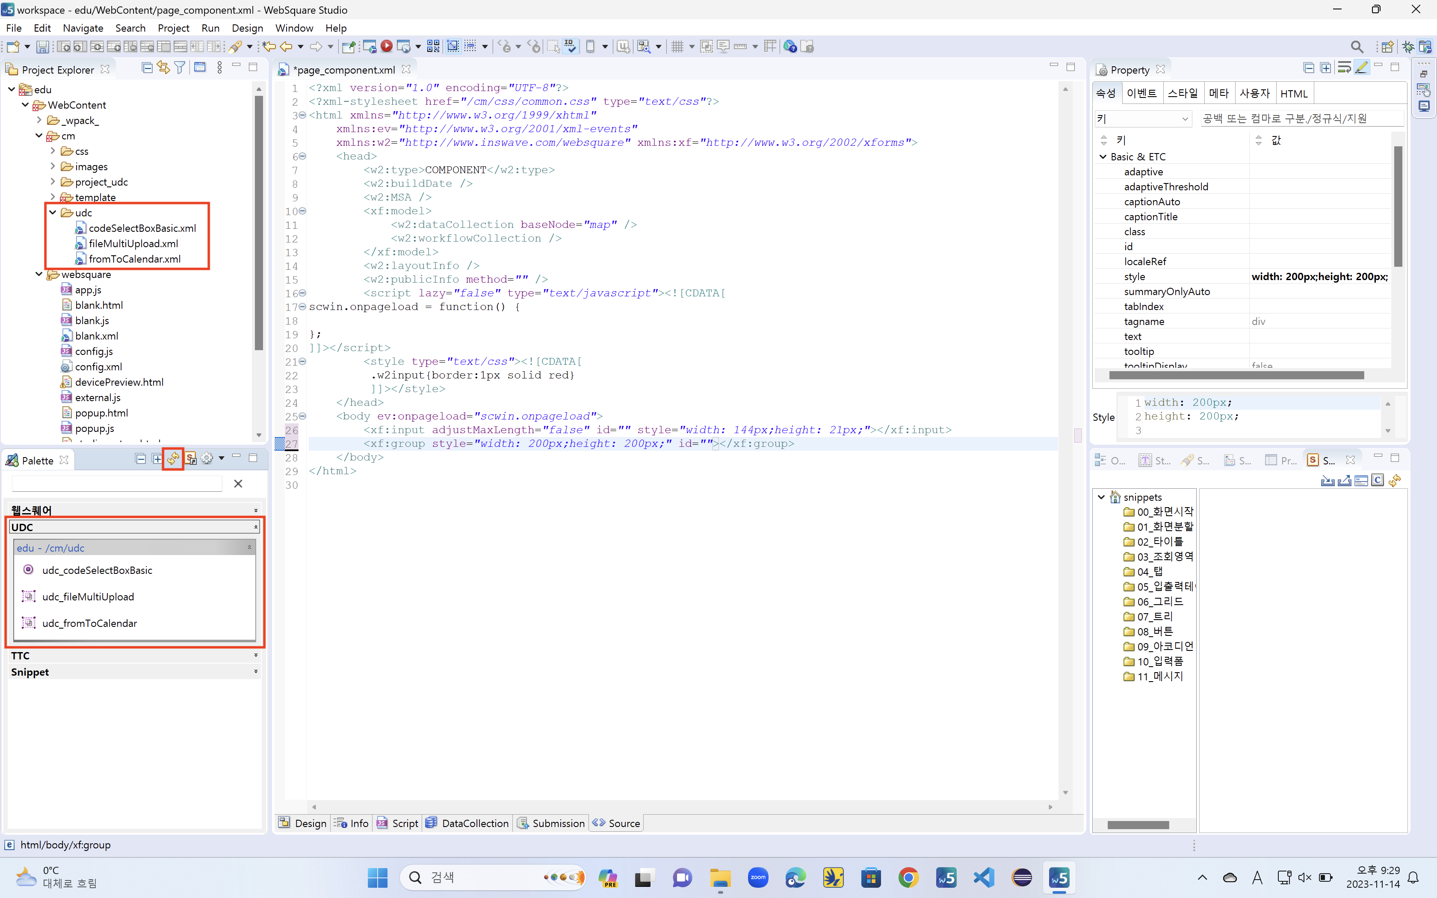Toggle Link with Editor in Project Explorer
This screenshot has width=1437, height=898.
163,68
